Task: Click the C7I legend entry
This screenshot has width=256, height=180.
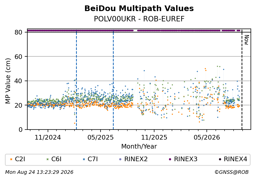Action: (x=90, y=159)
